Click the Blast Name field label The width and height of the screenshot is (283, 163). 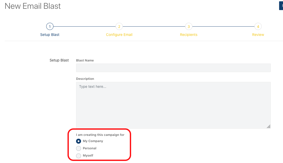point(85,60)
